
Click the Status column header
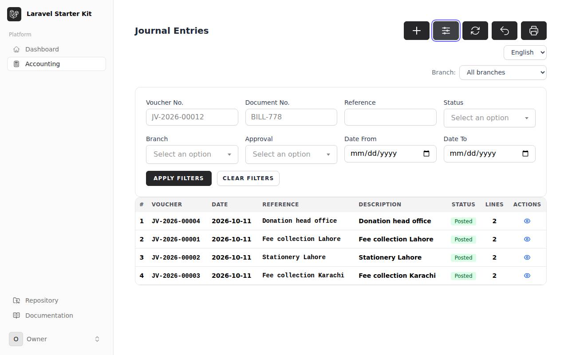coord(463,205)
